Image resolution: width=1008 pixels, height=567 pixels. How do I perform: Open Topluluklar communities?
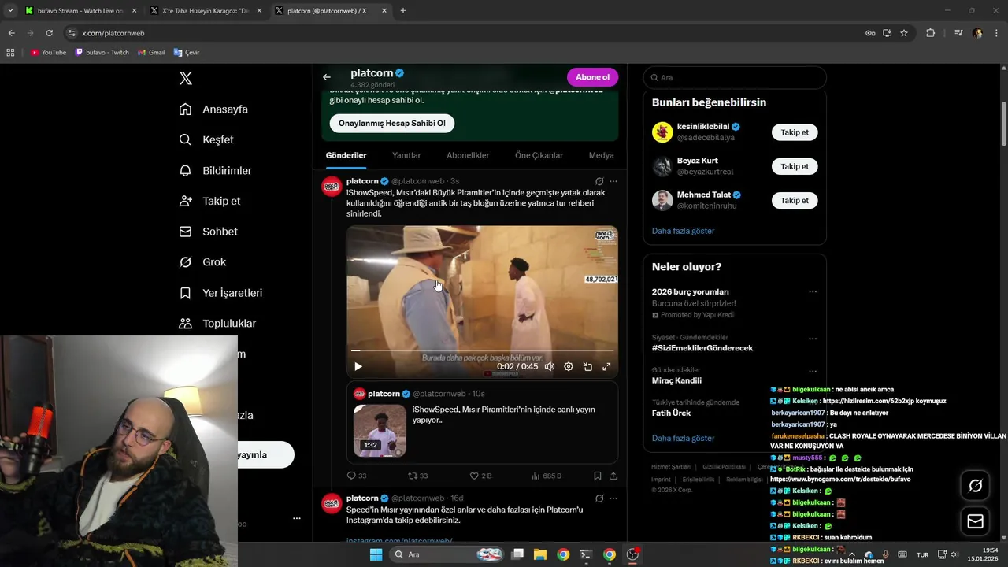coord(217,324)
